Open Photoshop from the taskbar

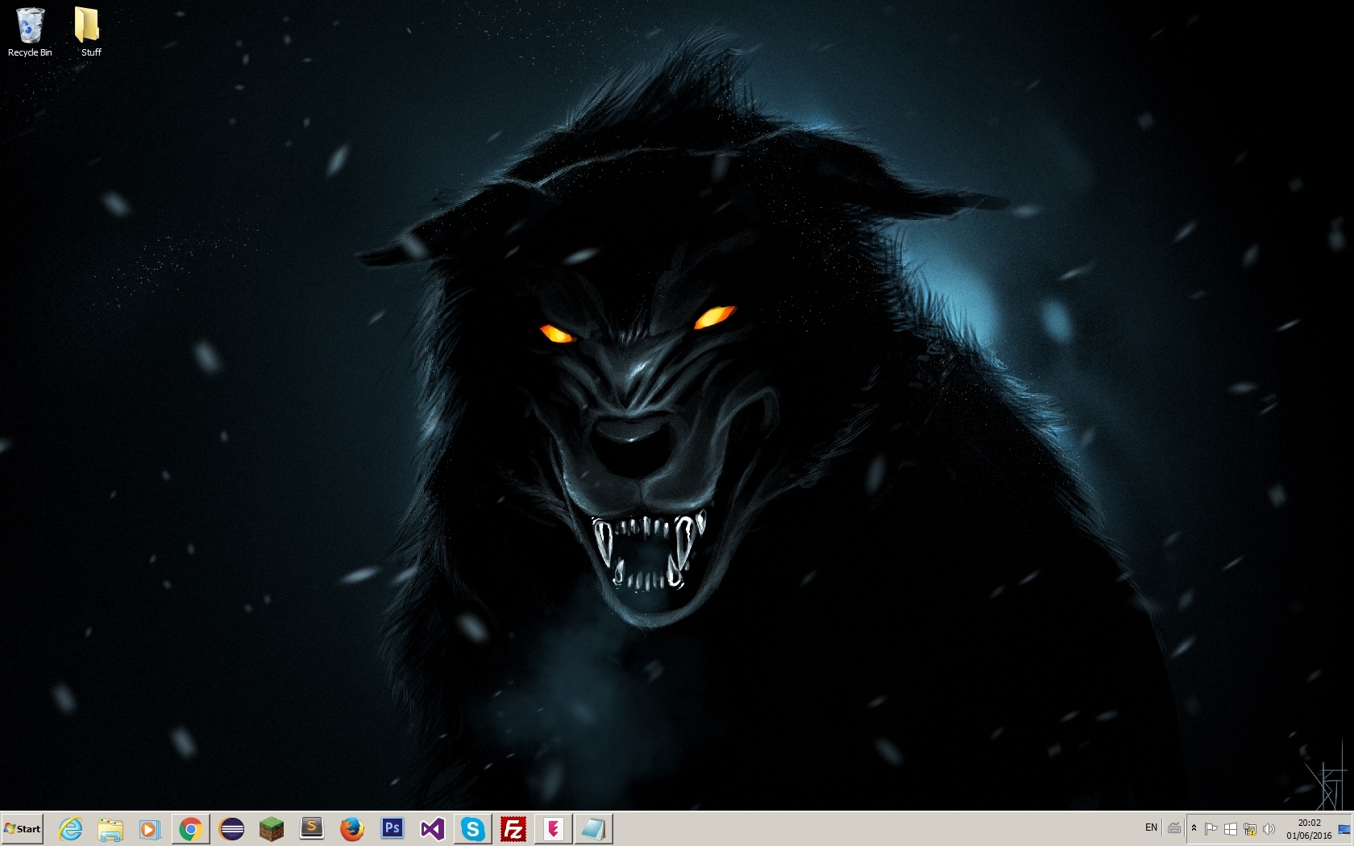coord(392,828)
